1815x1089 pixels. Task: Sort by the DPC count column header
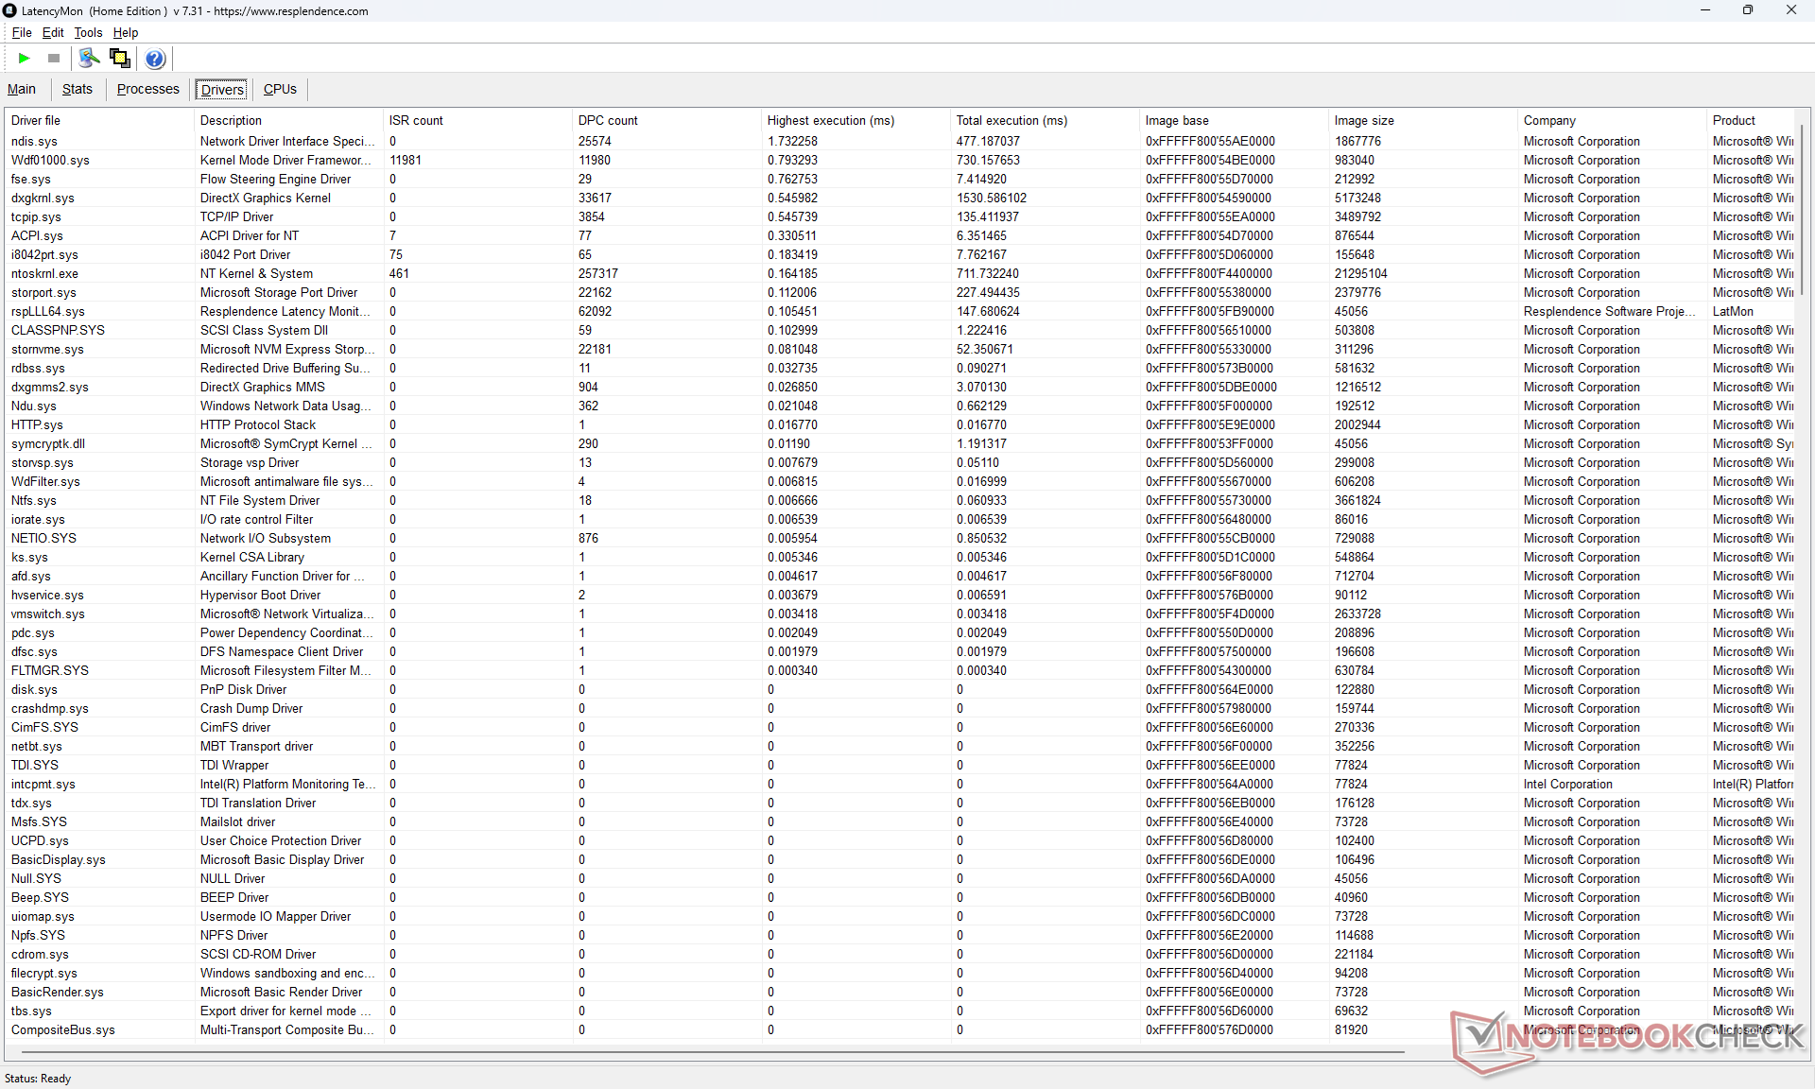click(608, 120)
